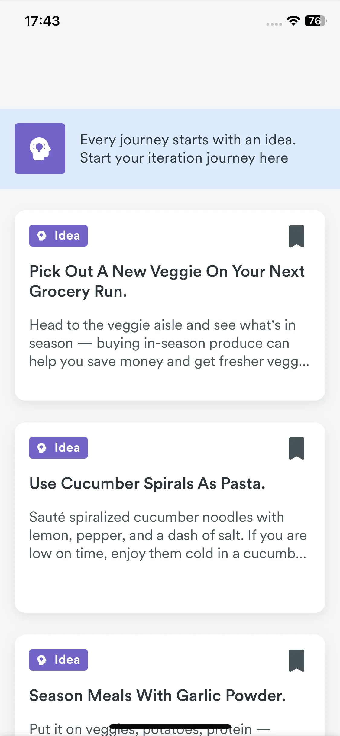
Task: Tap the cellular signal dots icon
Action: (x=274, y=24)
